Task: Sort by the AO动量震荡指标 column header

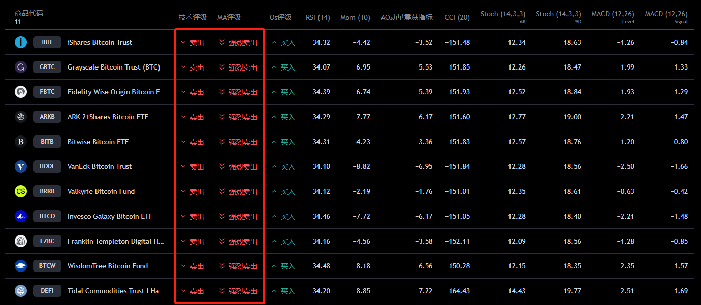Action: coord(407,17)
